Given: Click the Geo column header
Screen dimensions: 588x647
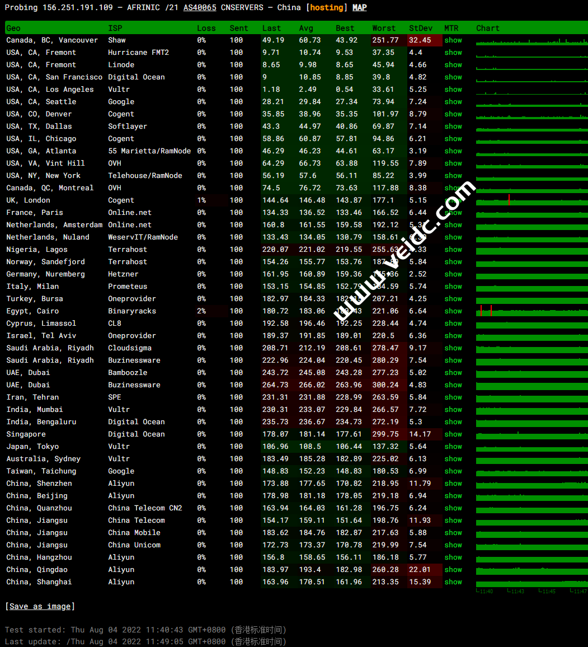Looking at the screenshot, I should [13, 28].
